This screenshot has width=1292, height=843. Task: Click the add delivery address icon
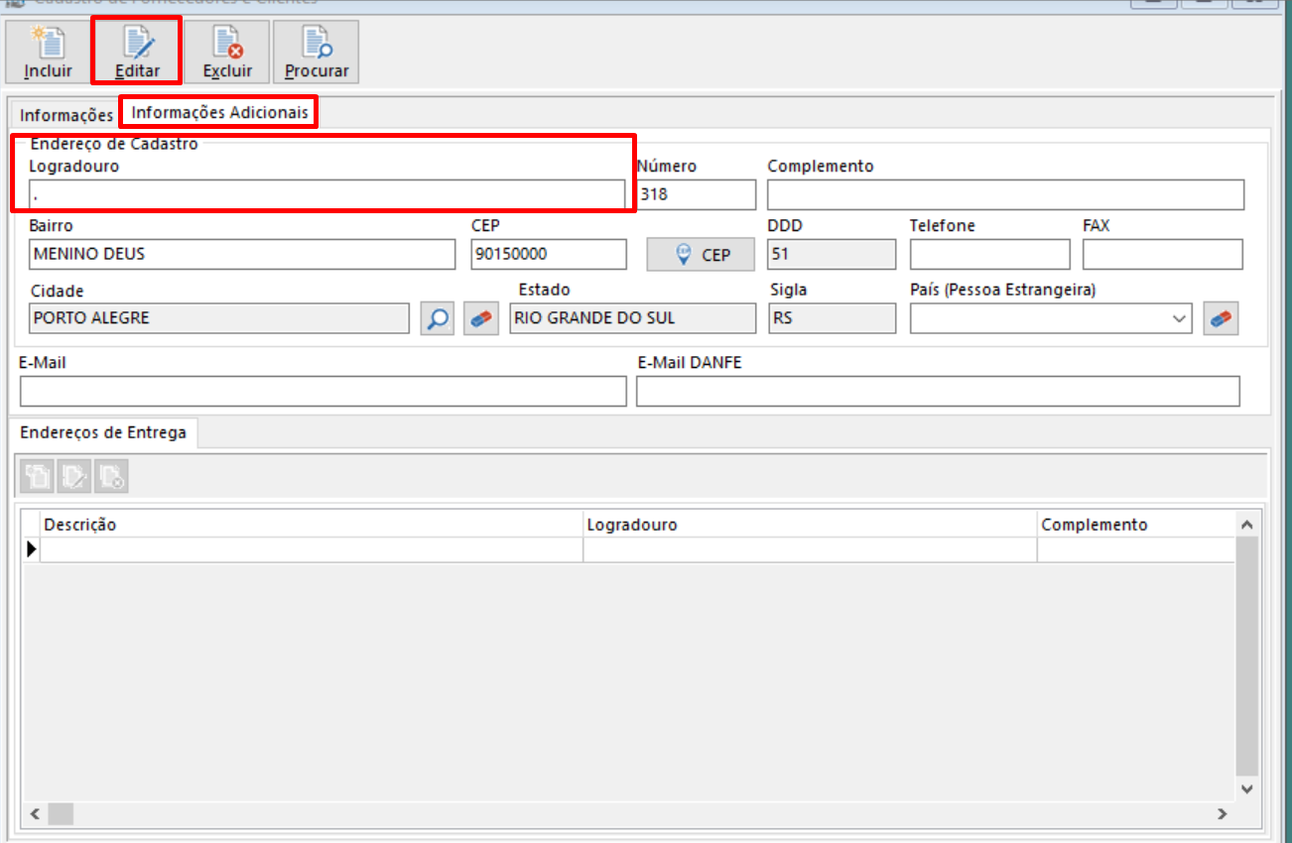(x=37, y=477)
